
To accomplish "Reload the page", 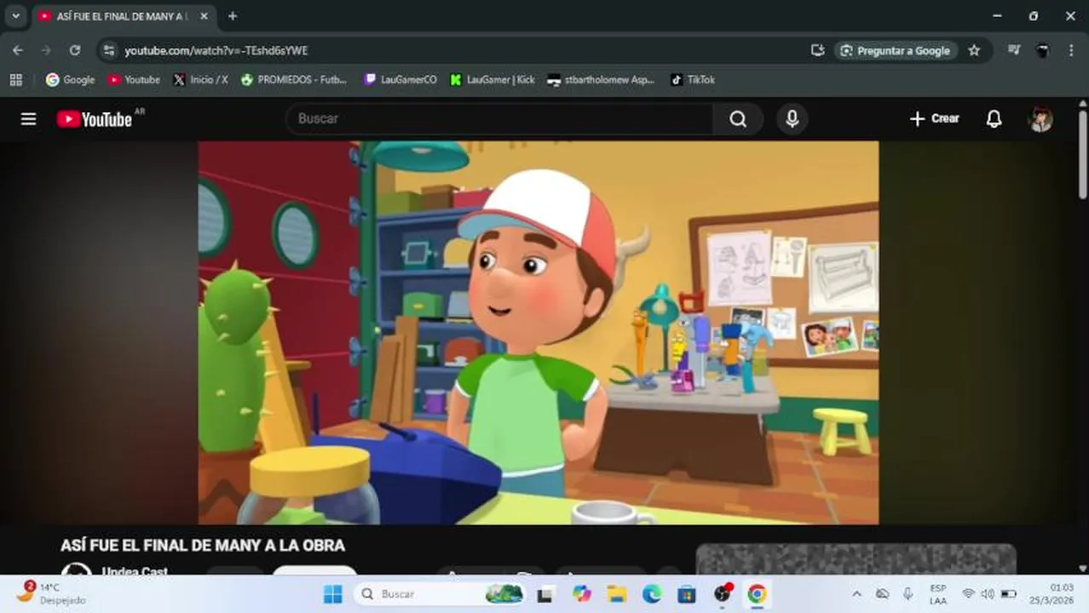I will (75, 50).
